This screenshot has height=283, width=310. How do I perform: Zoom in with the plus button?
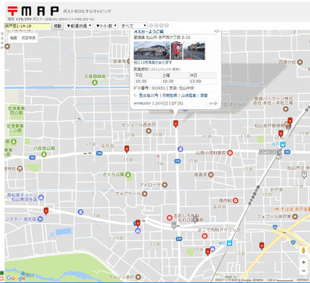coord(304,262)
